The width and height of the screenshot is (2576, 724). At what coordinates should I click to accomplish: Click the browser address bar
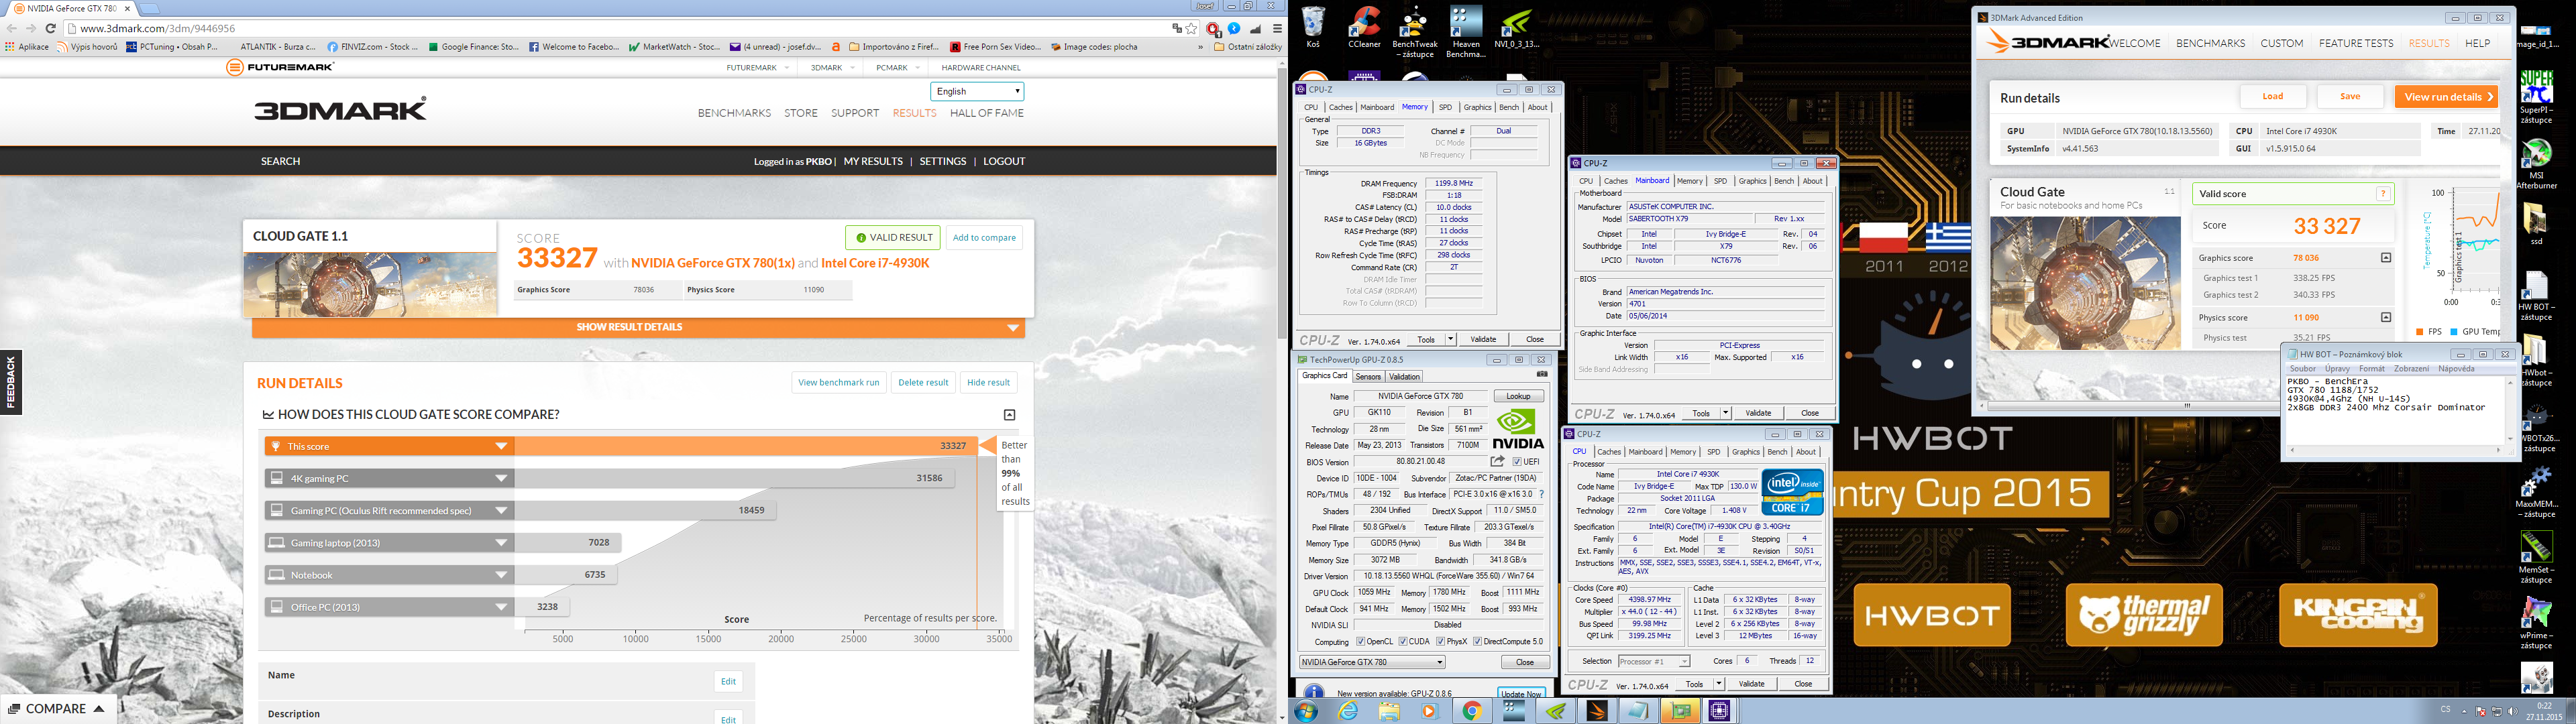[x=620, y=29]
